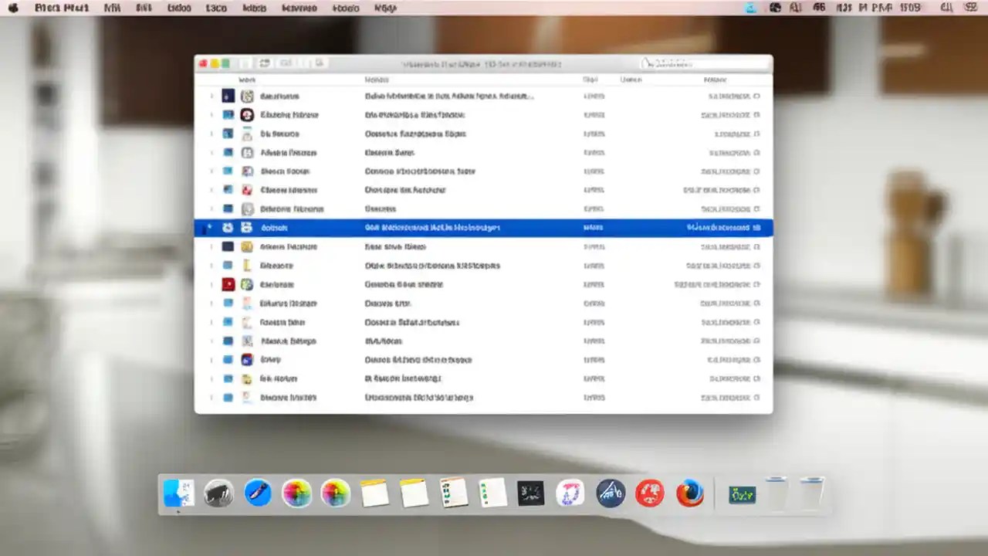The height and width of the screenshot is (556, 988).
Task: Expand the highlighted row's disclosure triangle
Action: coord(209,228)
